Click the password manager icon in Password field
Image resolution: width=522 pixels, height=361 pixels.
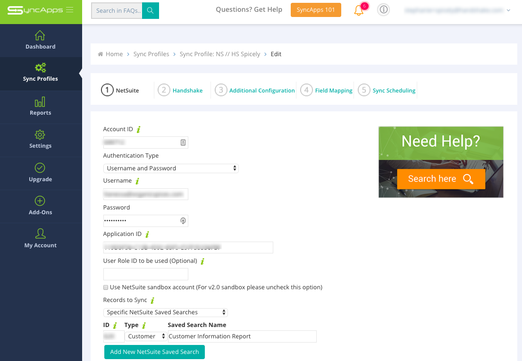[183, 220]
